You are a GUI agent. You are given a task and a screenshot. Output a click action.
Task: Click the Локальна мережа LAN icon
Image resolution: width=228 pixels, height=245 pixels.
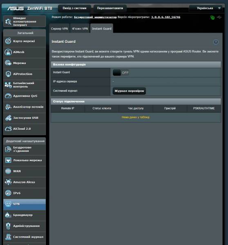coord(8,160)
